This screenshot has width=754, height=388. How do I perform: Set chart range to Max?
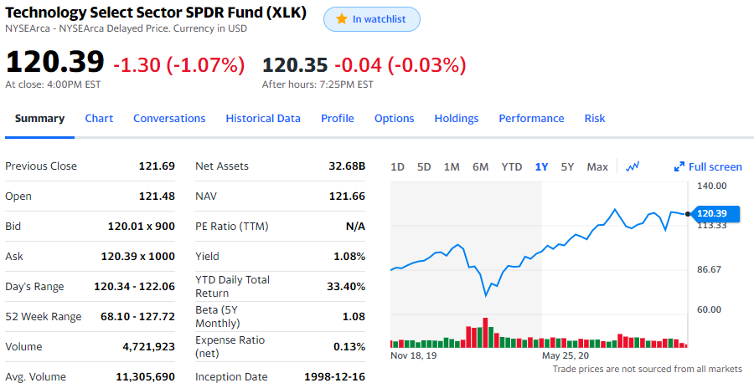pyautogui.click(x=597, y=166)
